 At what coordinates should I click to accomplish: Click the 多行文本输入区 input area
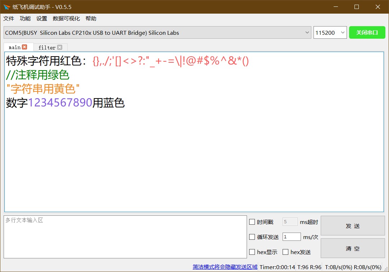click(x=125, y=237)
